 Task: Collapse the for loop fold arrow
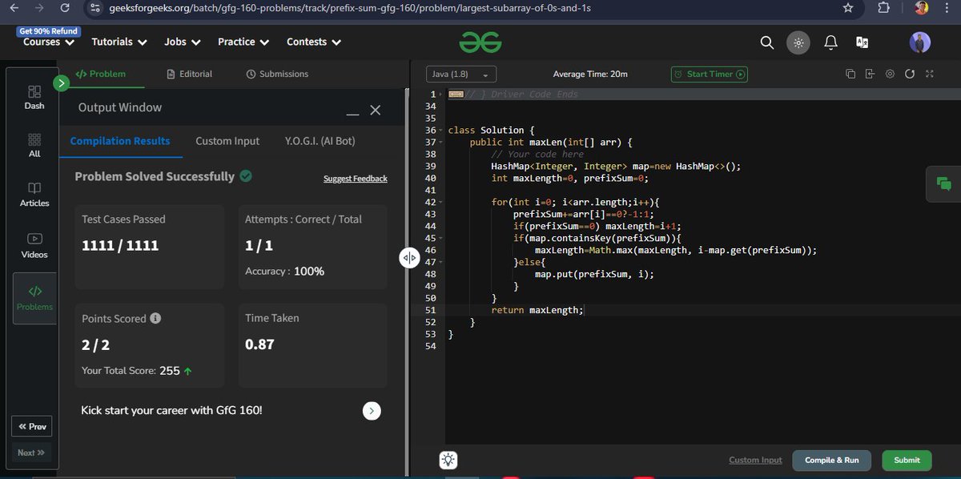tap(441, 203)
